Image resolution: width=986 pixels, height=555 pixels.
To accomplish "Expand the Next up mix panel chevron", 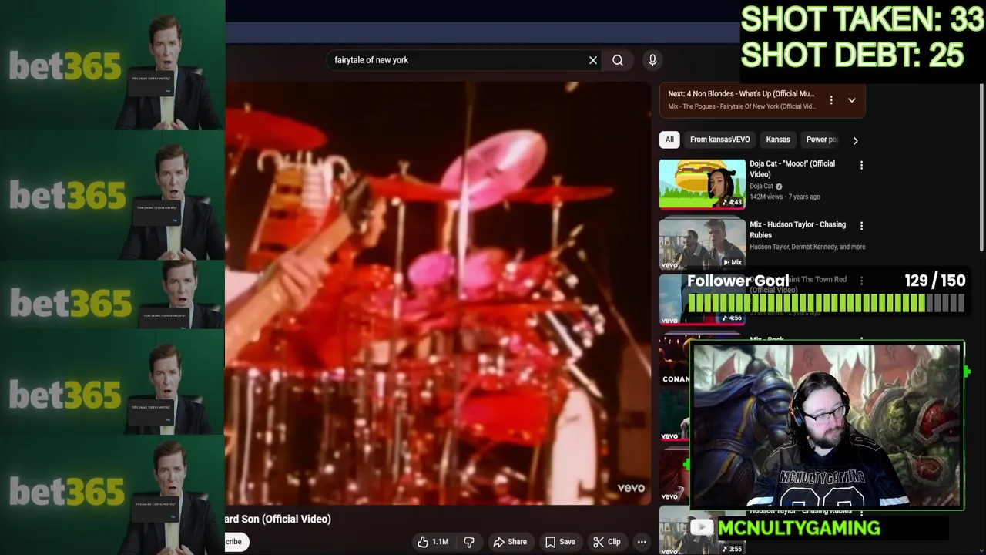I will 852,100.
